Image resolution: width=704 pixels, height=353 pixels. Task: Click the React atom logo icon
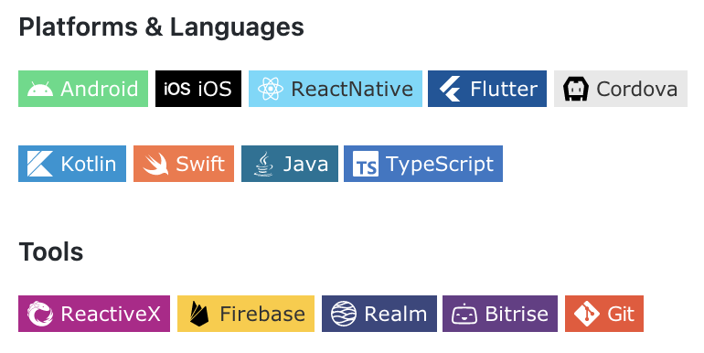click(271, 89)
